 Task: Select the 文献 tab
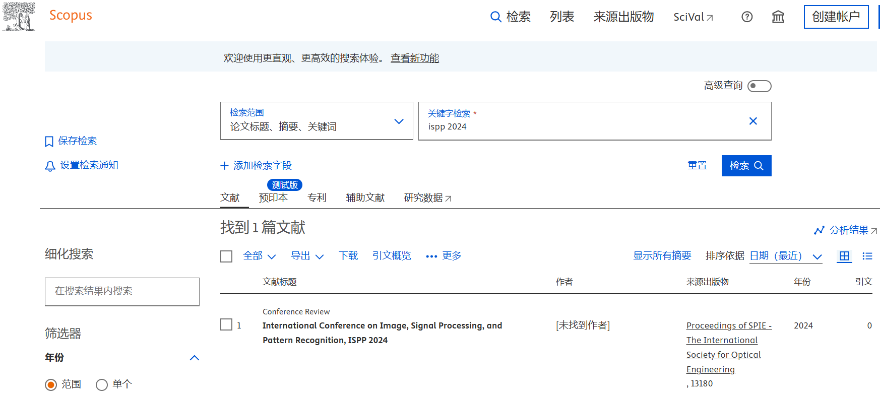click(230, 197)
